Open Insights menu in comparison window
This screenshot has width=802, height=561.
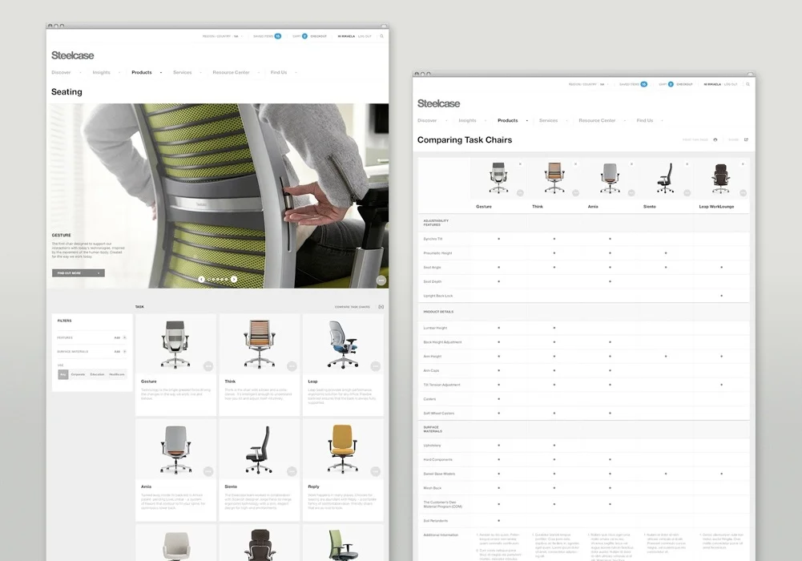pos(467,121)
